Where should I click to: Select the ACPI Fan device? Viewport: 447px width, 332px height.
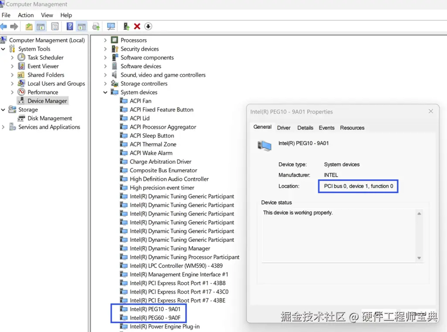coord(141,101)
